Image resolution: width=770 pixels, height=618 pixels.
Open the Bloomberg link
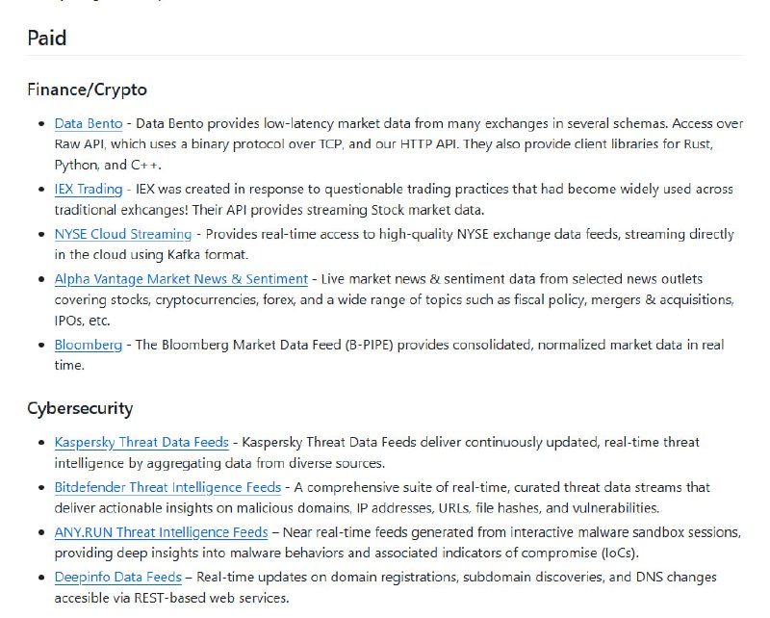tap(89, 344)
